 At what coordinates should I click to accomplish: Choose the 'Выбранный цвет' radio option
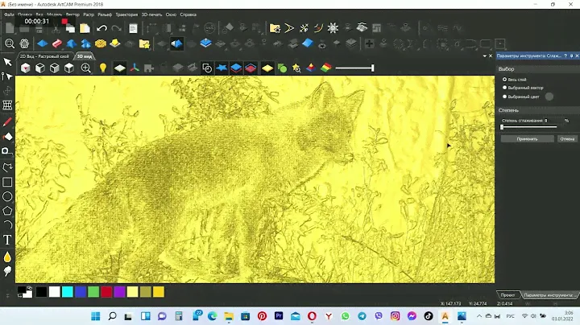[504, 97]
